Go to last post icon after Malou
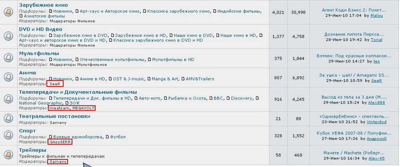 386,16
